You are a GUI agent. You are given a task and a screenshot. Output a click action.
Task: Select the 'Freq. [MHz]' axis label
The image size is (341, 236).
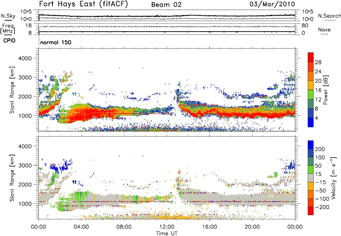[8, 29]
